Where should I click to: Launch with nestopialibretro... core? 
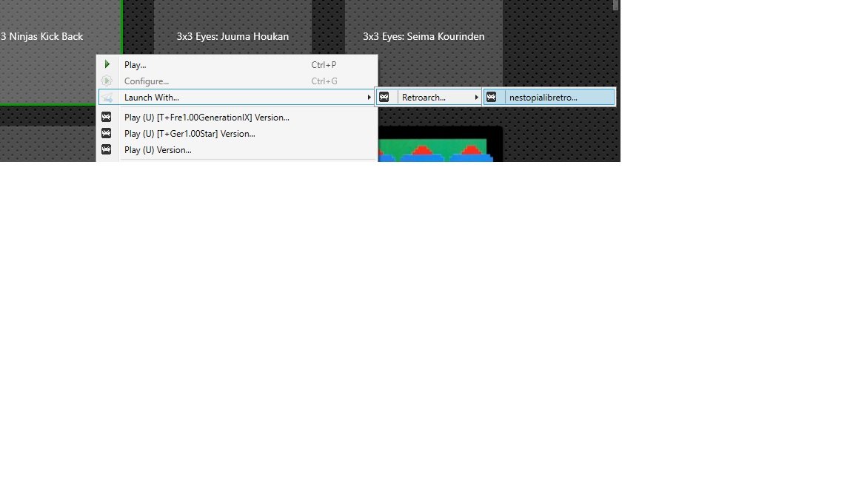(x=549, y=98)
